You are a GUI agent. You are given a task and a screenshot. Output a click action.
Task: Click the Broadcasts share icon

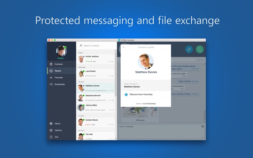(x=51, y=84)
